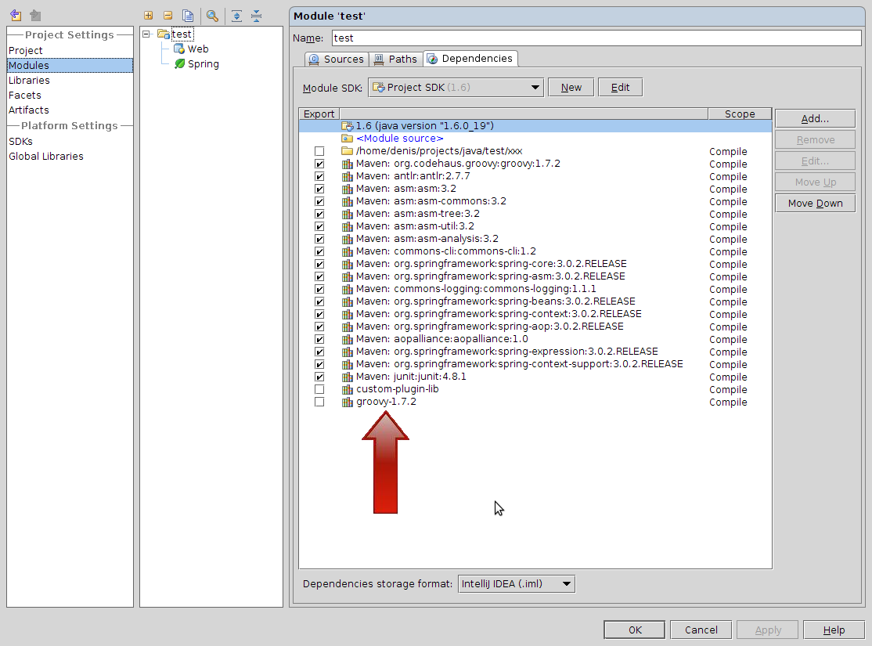
Task: Select the Spring facet in module tree
Action: 196,64
